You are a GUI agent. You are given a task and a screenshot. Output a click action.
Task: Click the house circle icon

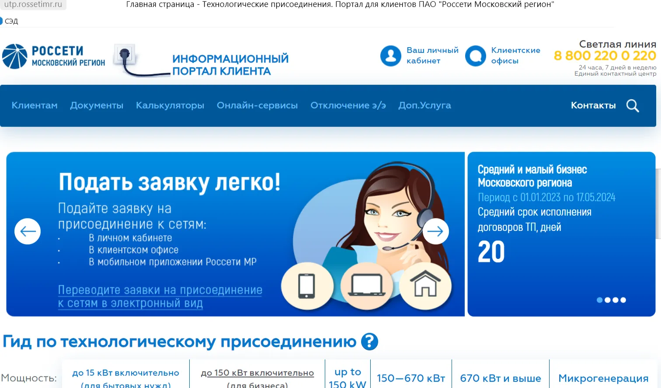pos(425,286)
